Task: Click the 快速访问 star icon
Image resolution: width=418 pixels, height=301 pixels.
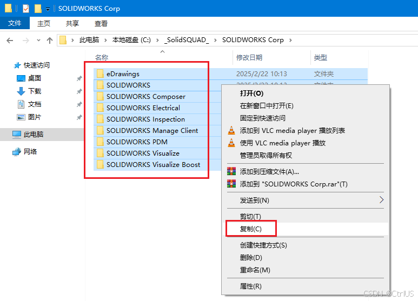Action: [x=17, y=65]
